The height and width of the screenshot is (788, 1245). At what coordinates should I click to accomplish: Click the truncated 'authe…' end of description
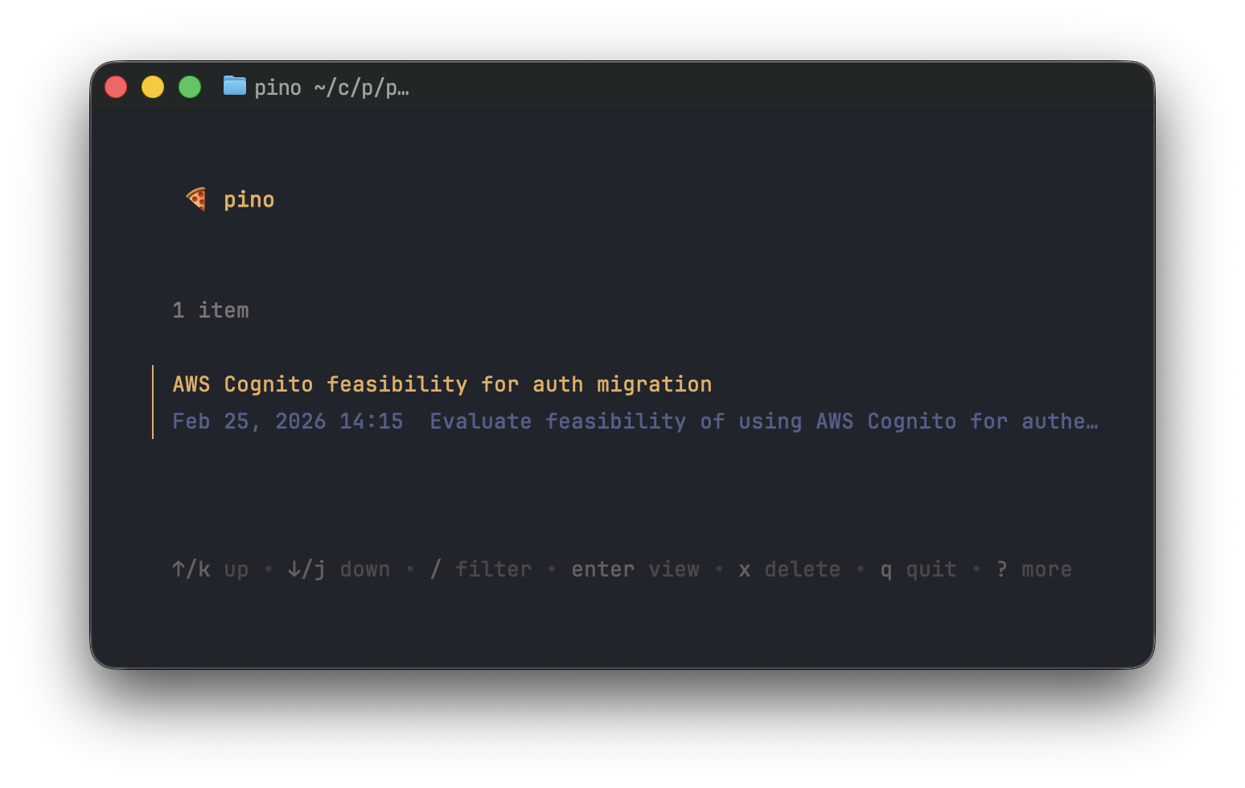[1060, 421]
